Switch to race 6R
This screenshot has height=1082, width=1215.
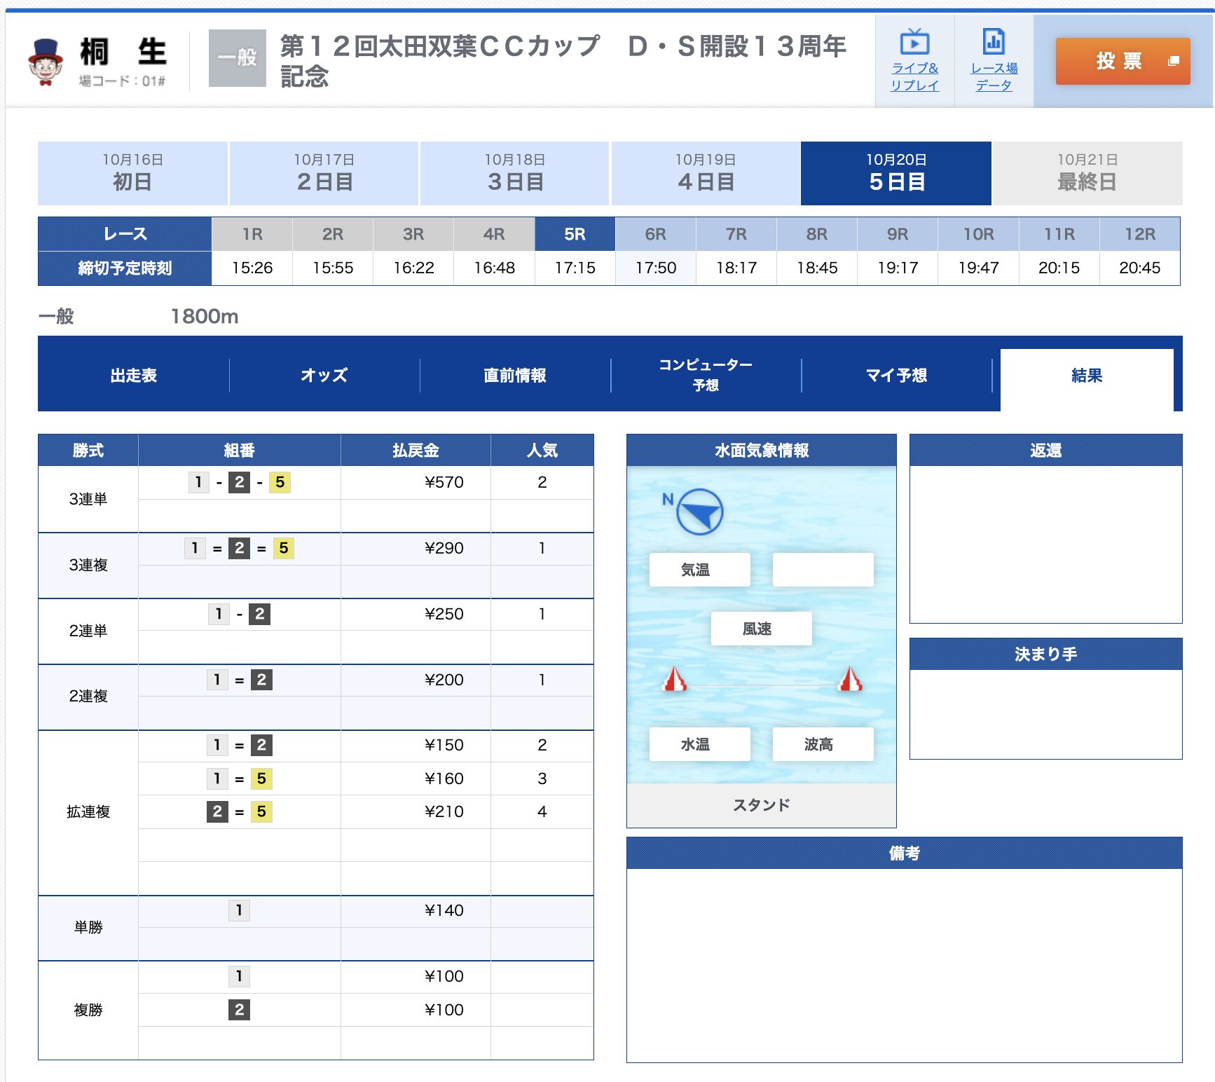(x=656, y=234)
